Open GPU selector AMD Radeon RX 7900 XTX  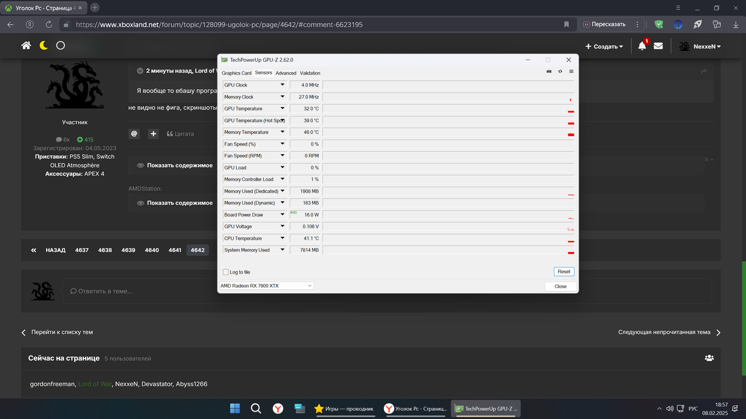click(266, 286)
